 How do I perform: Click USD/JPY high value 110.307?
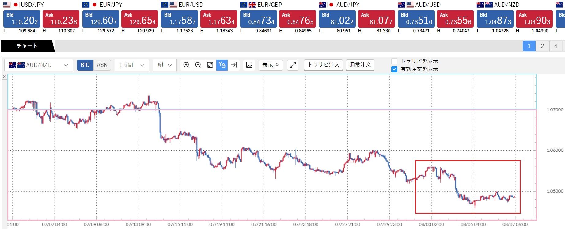click(66, 31)
